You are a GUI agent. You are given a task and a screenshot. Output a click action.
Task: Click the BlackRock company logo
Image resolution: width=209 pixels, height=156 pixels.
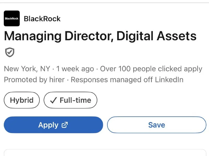pos(11,18)
